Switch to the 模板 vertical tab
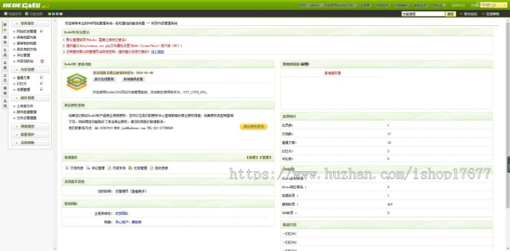Viewport: 510px width, 251px height. pos(5,90)
